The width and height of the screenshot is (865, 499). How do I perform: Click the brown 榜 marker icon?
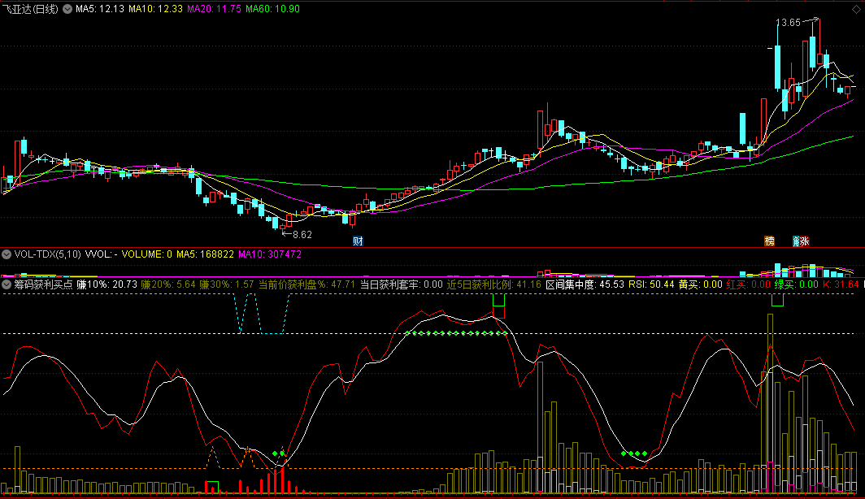click(x=770, y=241)
